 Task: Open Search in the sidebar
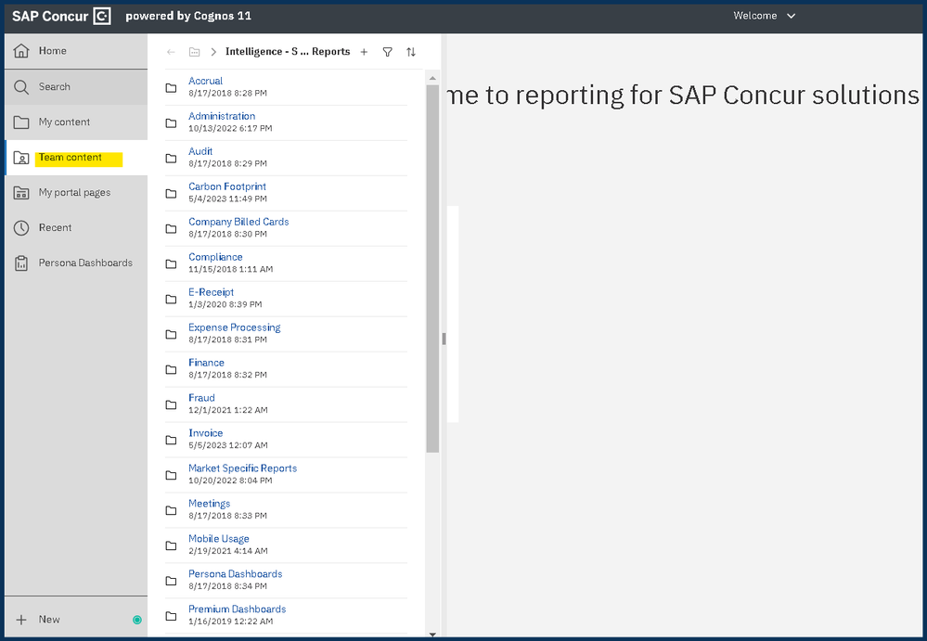click(76, 87)
